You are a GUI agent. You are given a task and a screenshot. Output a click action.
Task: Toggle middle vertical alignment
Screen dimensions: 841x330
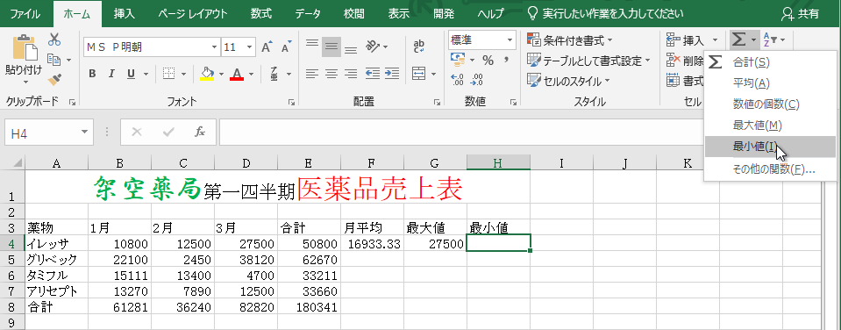[331, 47]
